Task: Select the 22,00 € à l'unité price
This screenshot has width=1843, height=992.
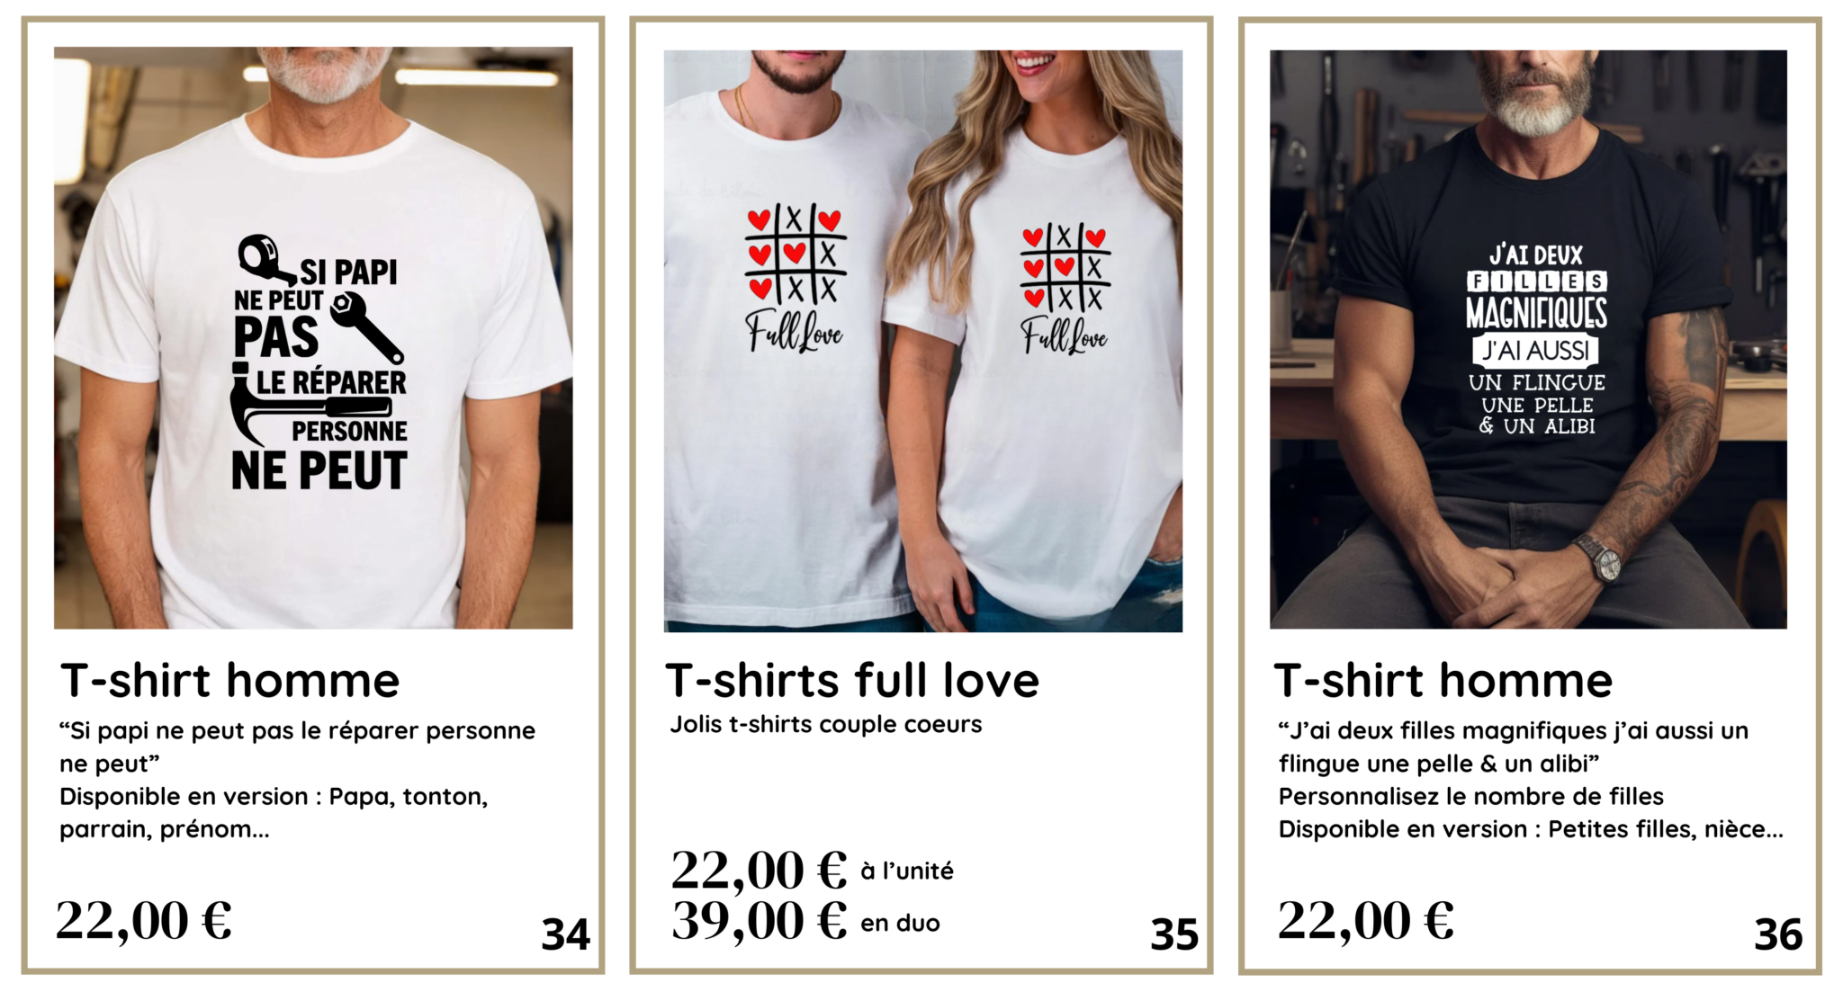Action: [813, 871]
